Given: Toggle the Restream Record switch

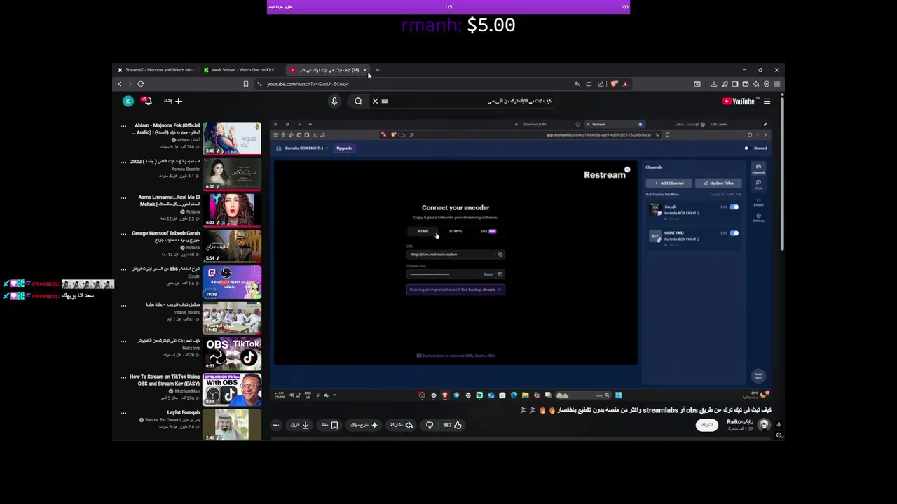Looking at the screenshot, I should [x=748, y=148].
